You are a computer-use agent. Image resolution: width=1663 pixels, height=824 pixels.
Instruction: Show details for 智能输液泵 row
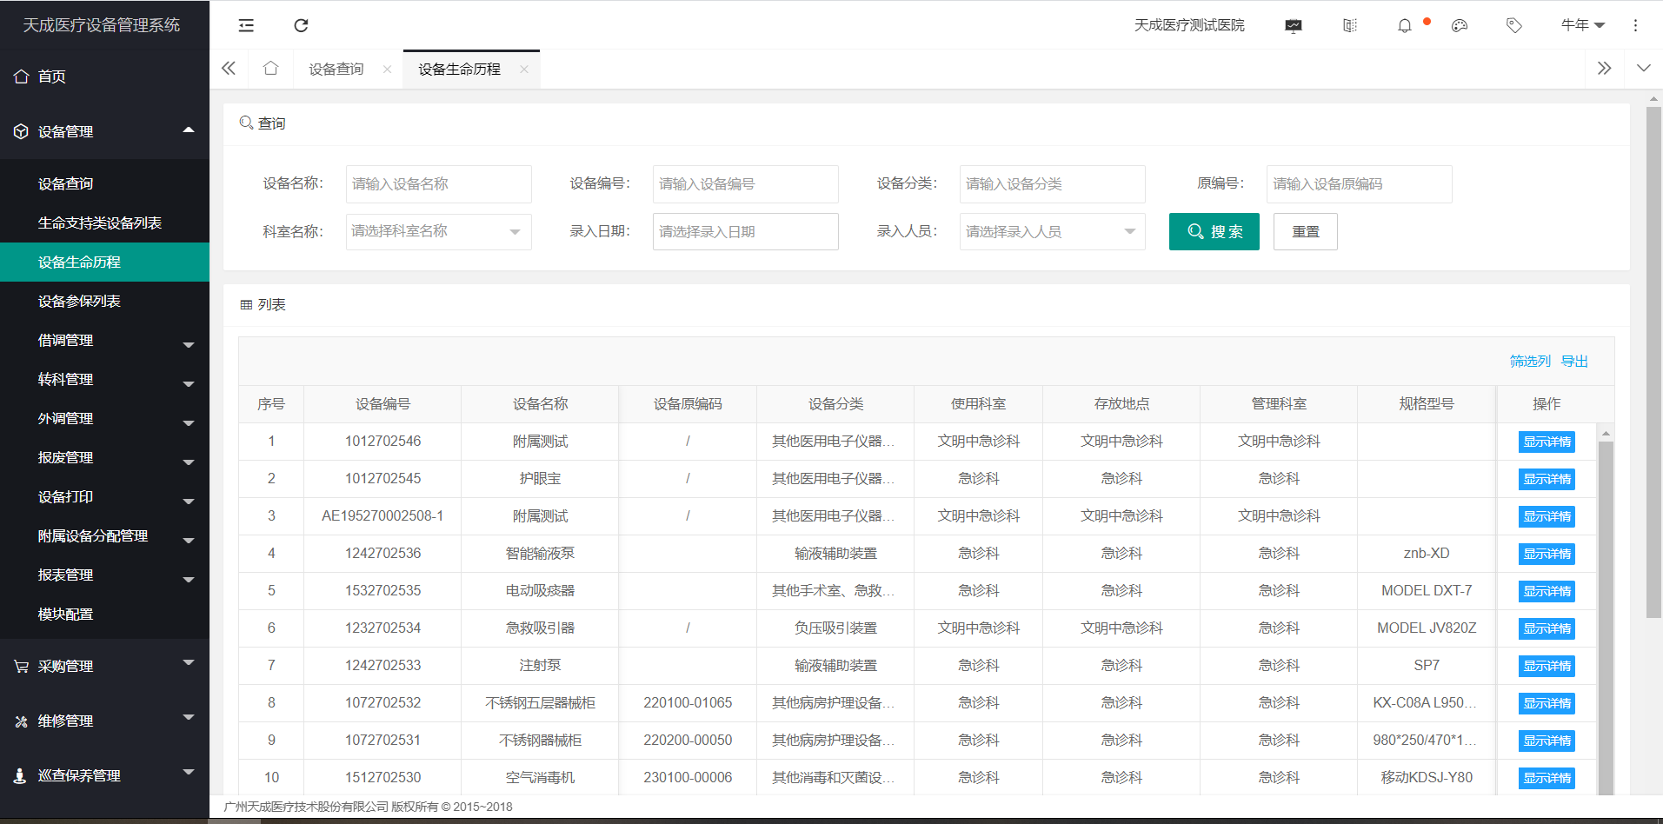click(x=1547, y=554)
